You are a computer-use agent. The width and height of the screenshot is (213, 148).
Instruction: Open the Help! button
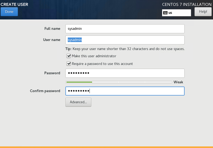[203, 12]
